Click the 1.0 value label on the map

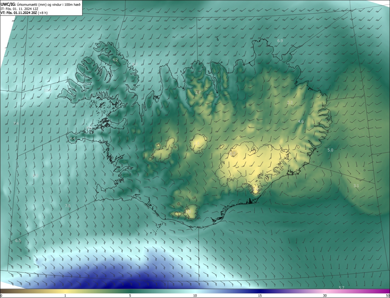(197, 143)
